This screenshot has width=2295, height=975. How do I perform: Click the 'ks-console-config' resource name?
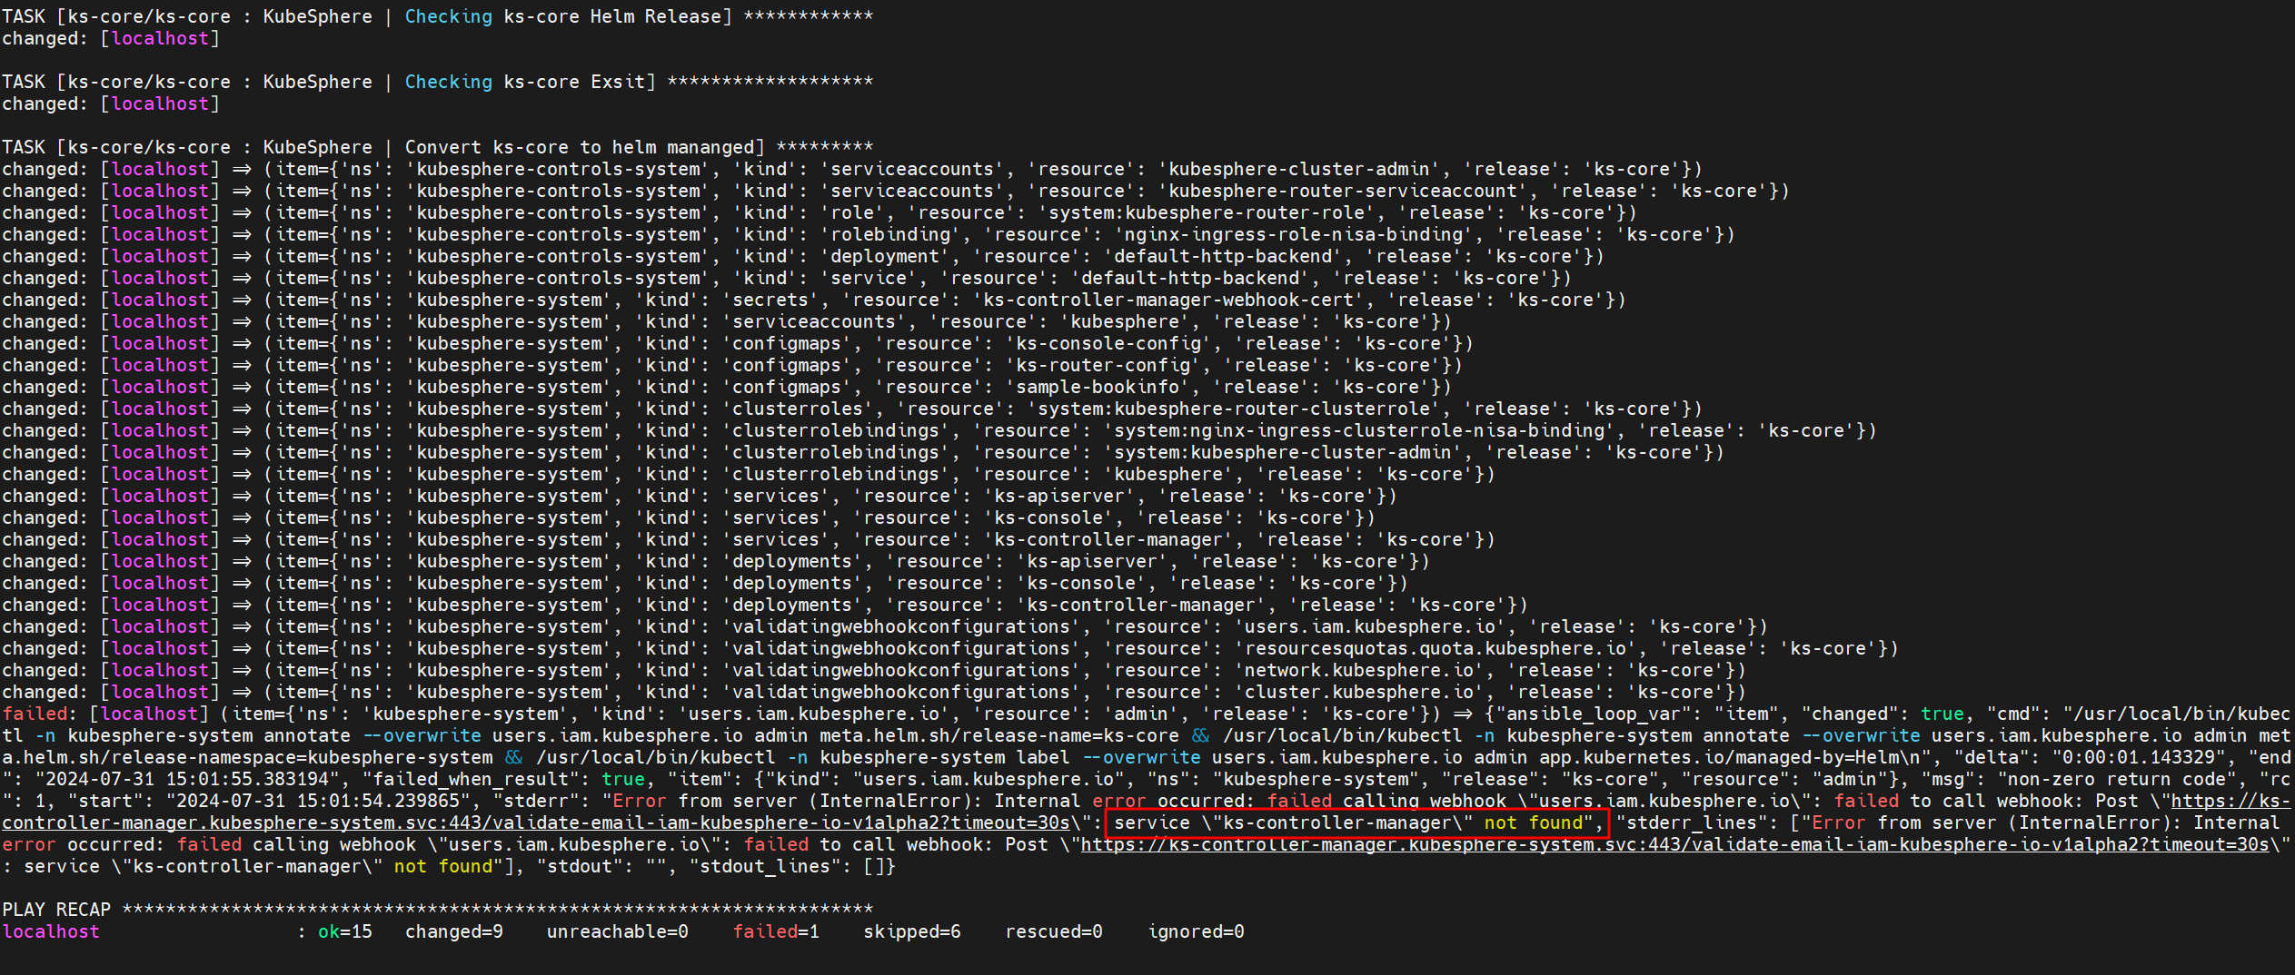1108,344
